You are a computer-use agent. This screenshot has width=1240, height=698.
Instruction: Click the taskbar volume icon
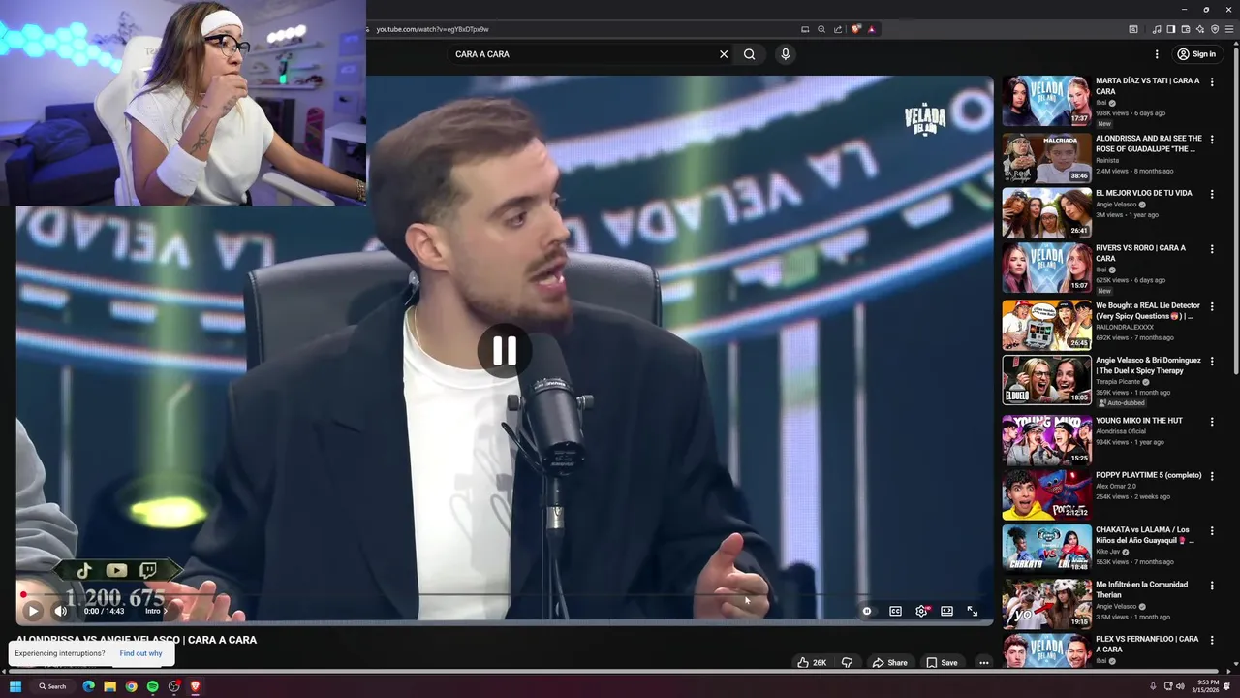[x=1179, y=686]
